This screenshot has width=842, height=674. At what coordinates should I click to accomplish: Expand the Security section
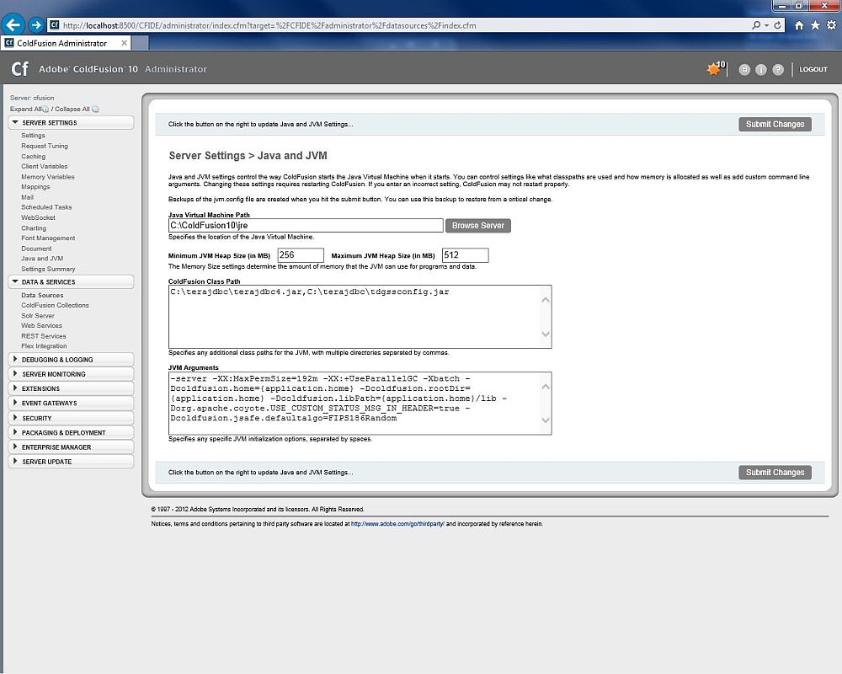71,418
